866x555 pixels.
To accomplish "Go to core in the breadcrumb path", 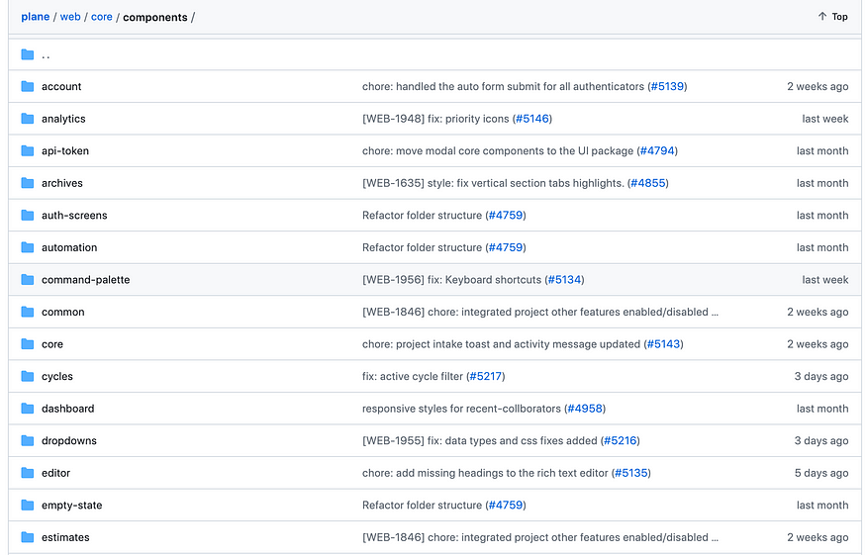I will tap(102, 17).
